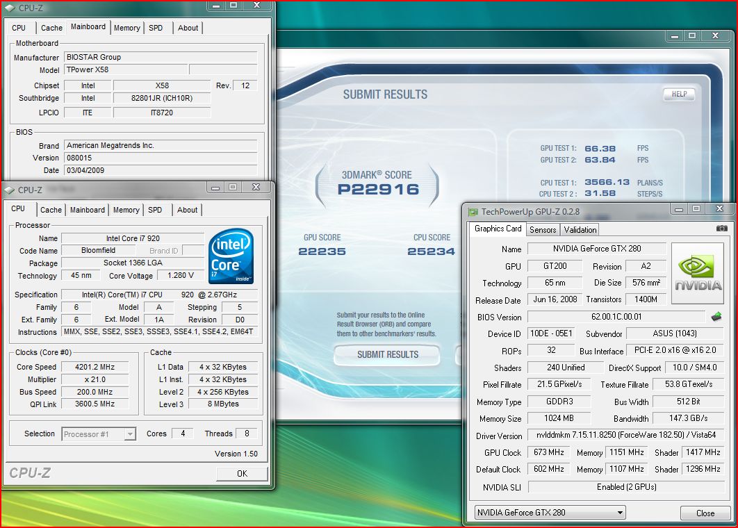Click SUBMIT RESULTS in 3DMark window
This screenshot has width=738, height=528.
point(387,355)
